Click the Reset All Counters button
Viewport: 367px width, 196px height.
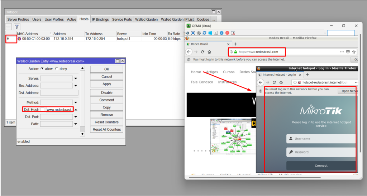(106, 130)
